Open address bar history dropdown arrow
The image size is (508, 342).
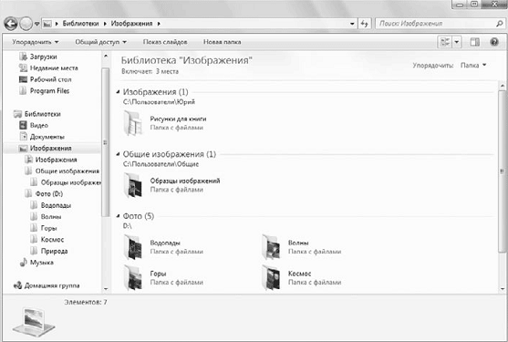tap(352, 24)
